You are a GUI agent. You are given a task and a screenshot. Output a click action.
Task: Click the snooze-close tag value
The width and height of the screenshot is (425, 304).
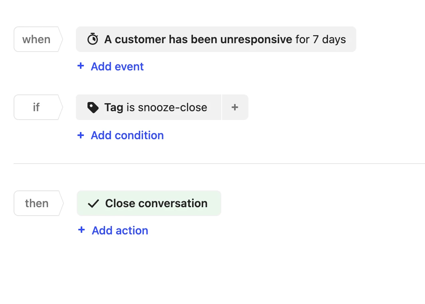tap(173, 108)
